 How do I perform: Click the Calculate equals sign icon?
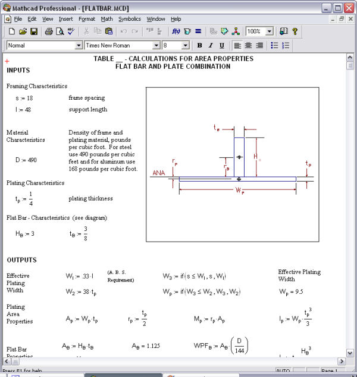click(198, 31)
